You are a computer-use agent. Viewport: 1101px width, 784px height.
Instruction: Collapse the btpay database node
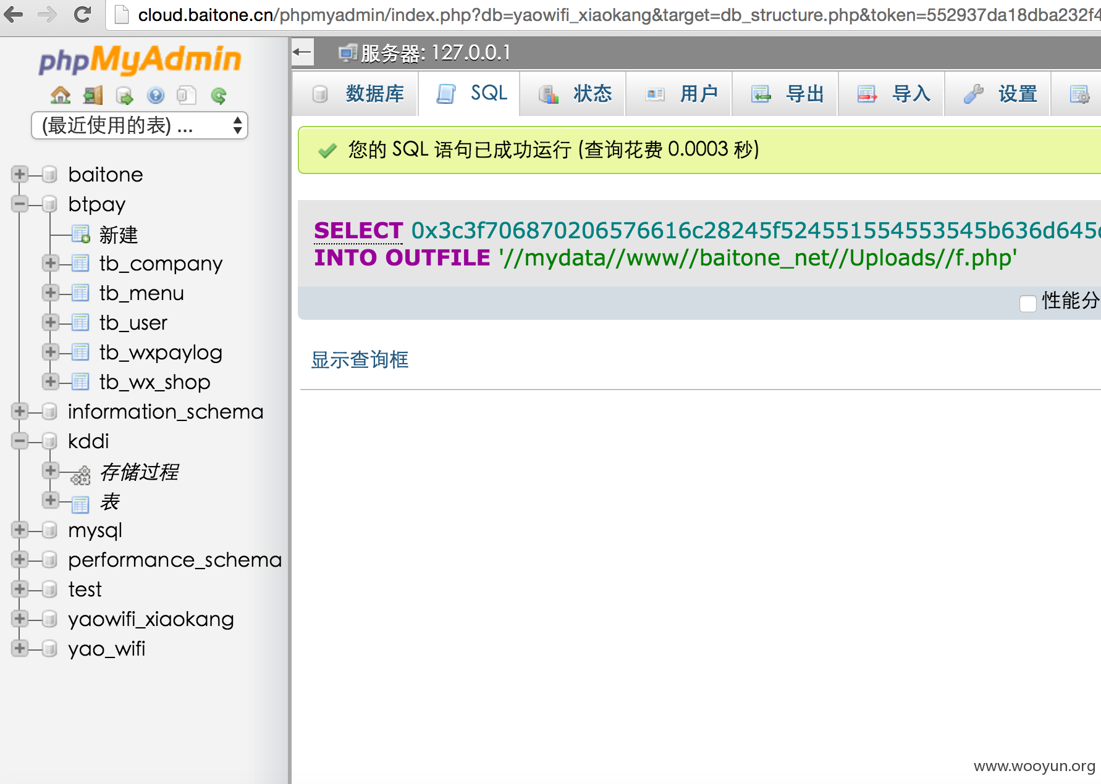(x=20, y=204)
